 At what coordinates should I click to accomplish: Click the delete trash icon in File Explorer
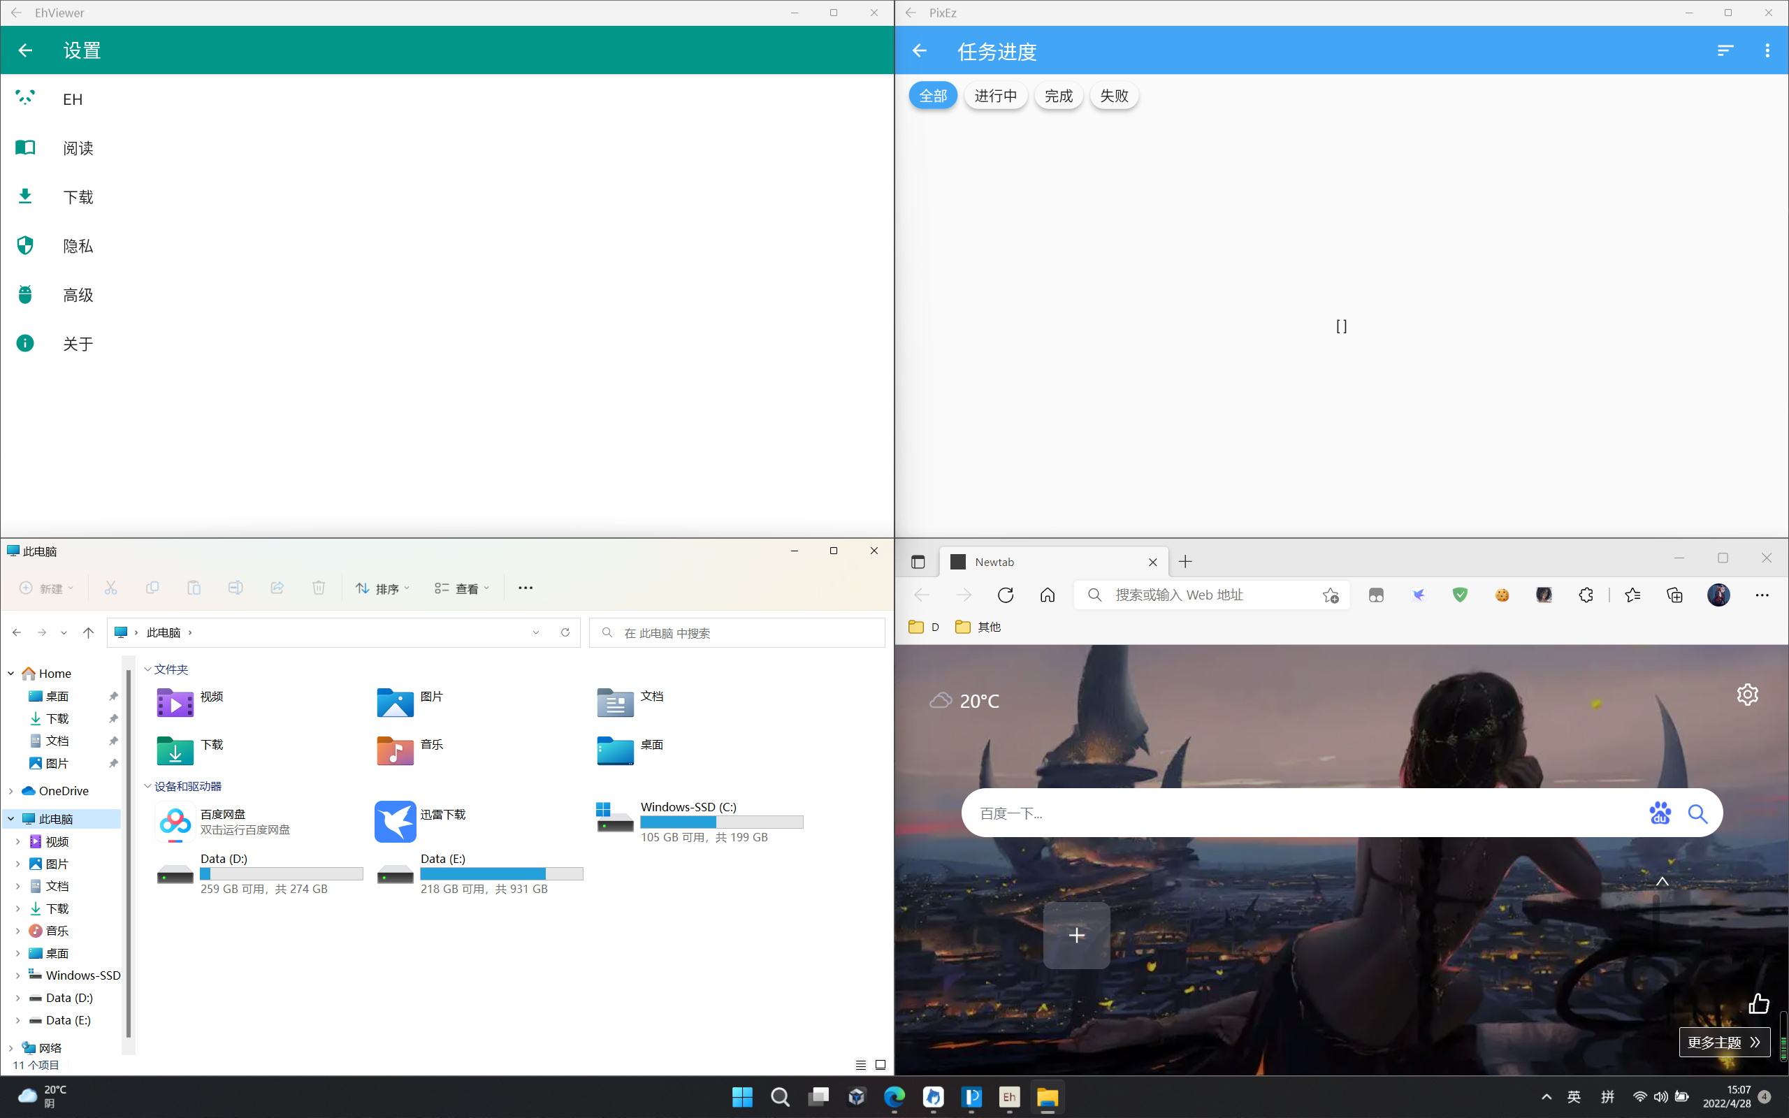(x=319, y=588)
